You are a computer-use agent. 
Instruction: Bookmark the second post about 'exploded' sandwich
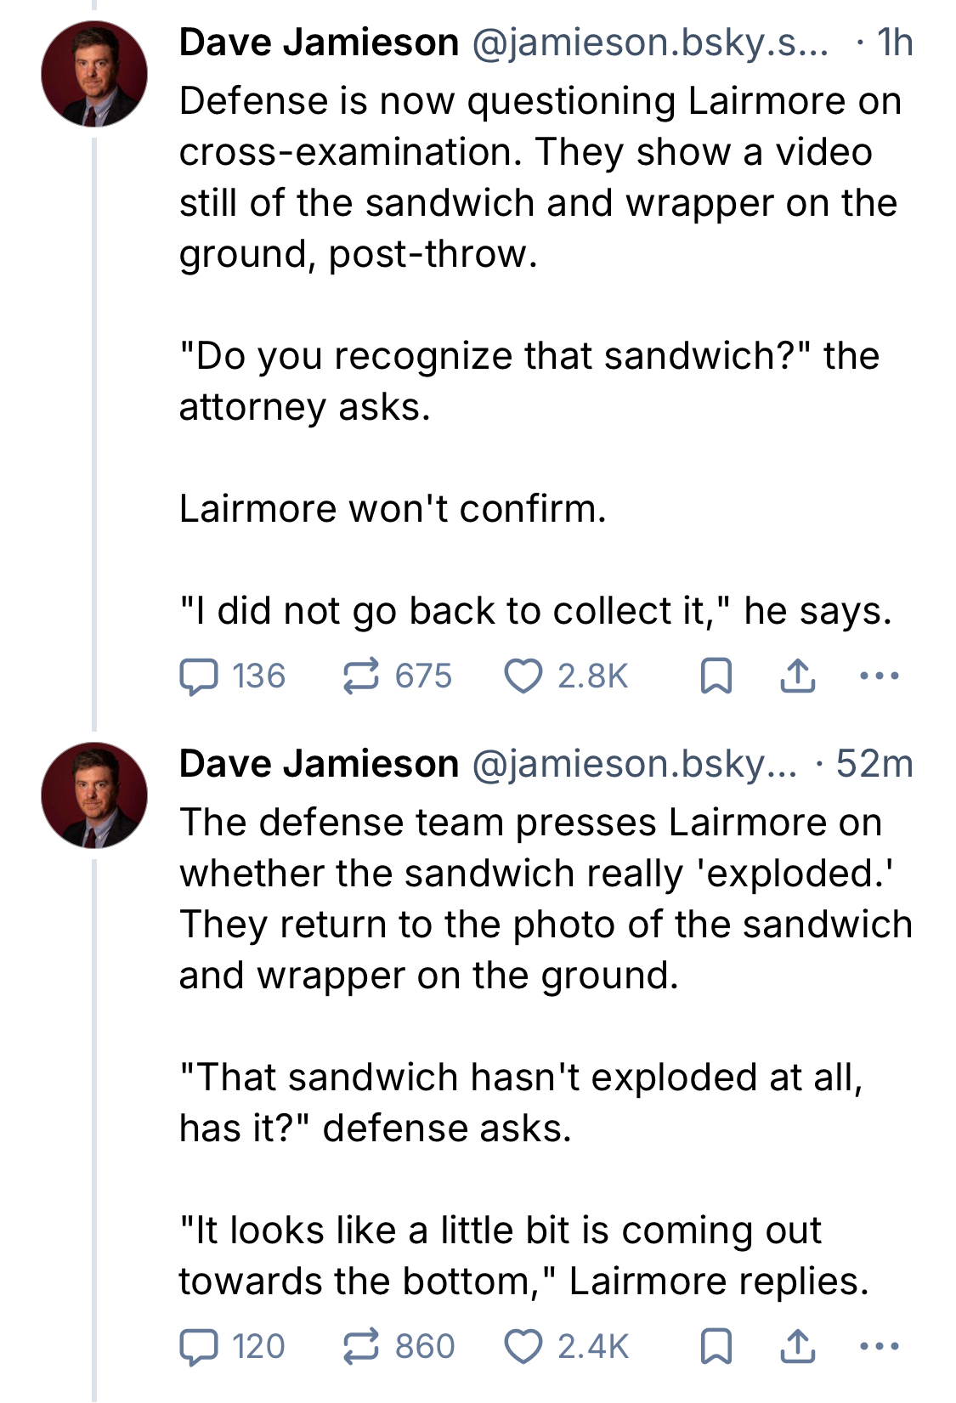tap(716, 1347)
